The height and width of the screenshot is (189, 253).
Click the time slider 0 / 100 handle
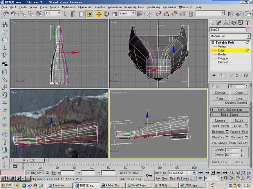pyautogui.click(x=29, y=160)
